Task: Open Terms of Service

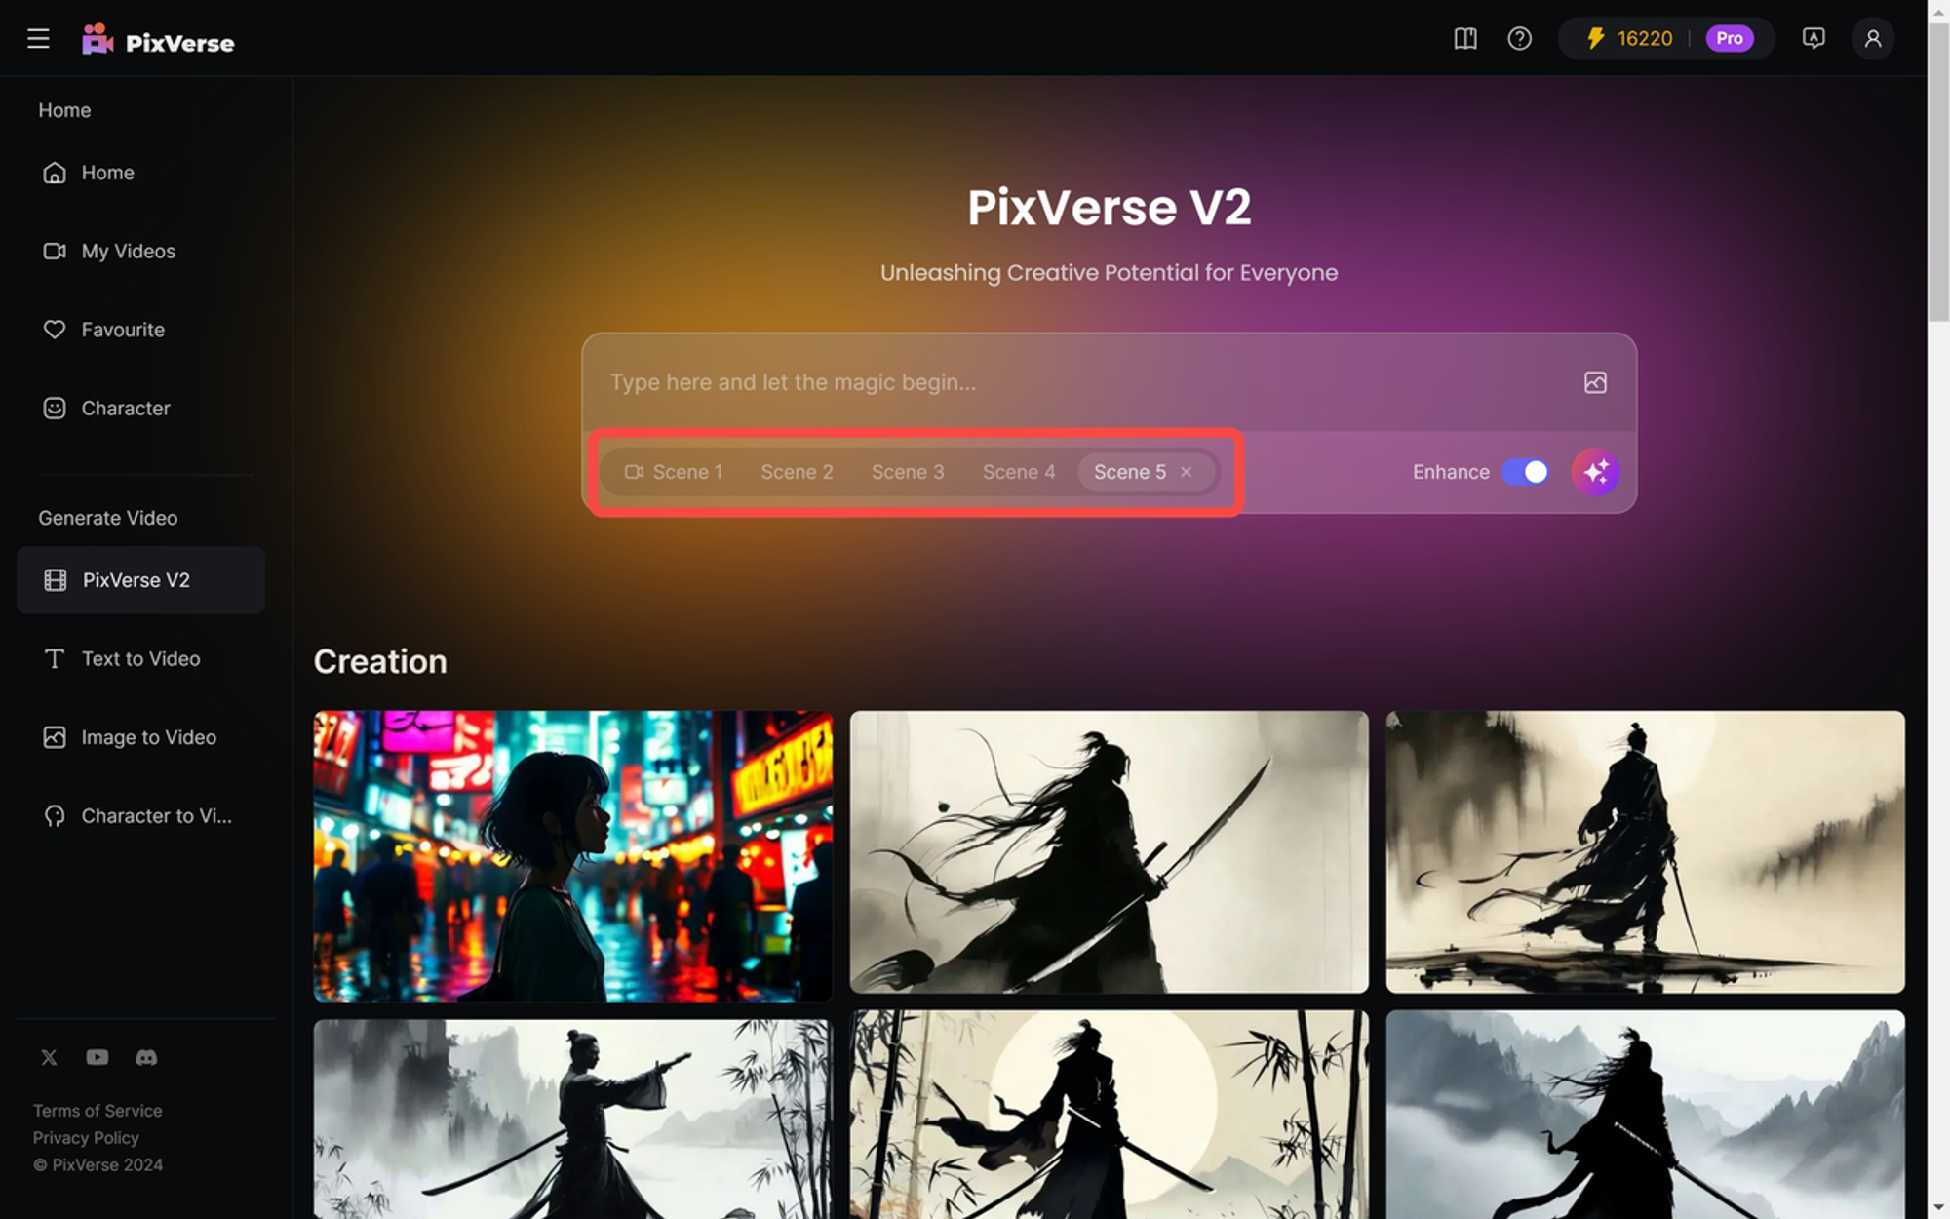Action: pyautogui.click(x=97, y=1111)
